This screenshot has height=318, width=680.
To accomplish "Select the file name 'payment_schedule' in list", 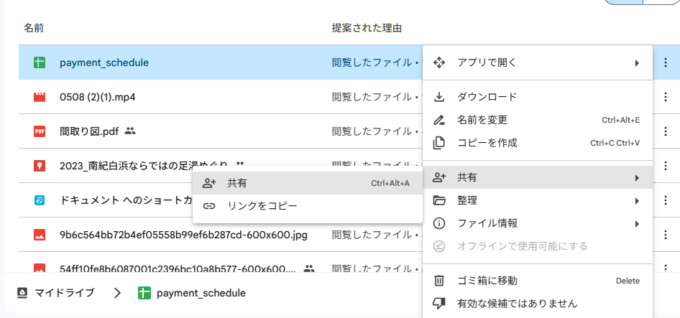I will (104, 63).
